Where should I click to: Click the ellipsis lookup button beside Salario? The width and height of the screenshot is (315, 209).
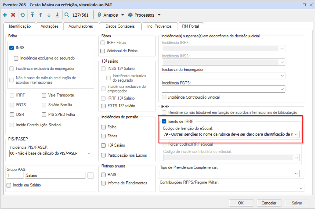tap(90, 176)
